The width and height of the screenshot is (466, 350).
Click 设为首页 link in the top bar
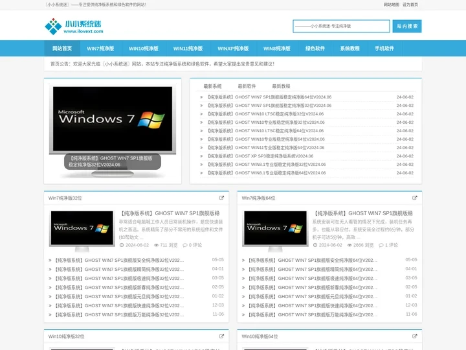(410, 5)
